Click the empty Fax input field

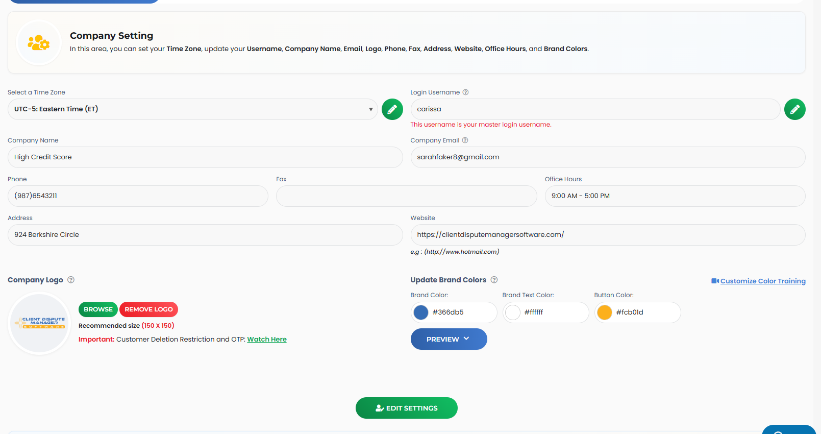[406, 196]
